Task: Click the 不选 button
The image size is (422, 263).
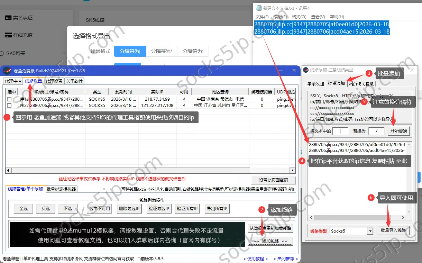Action: (68, 208)
